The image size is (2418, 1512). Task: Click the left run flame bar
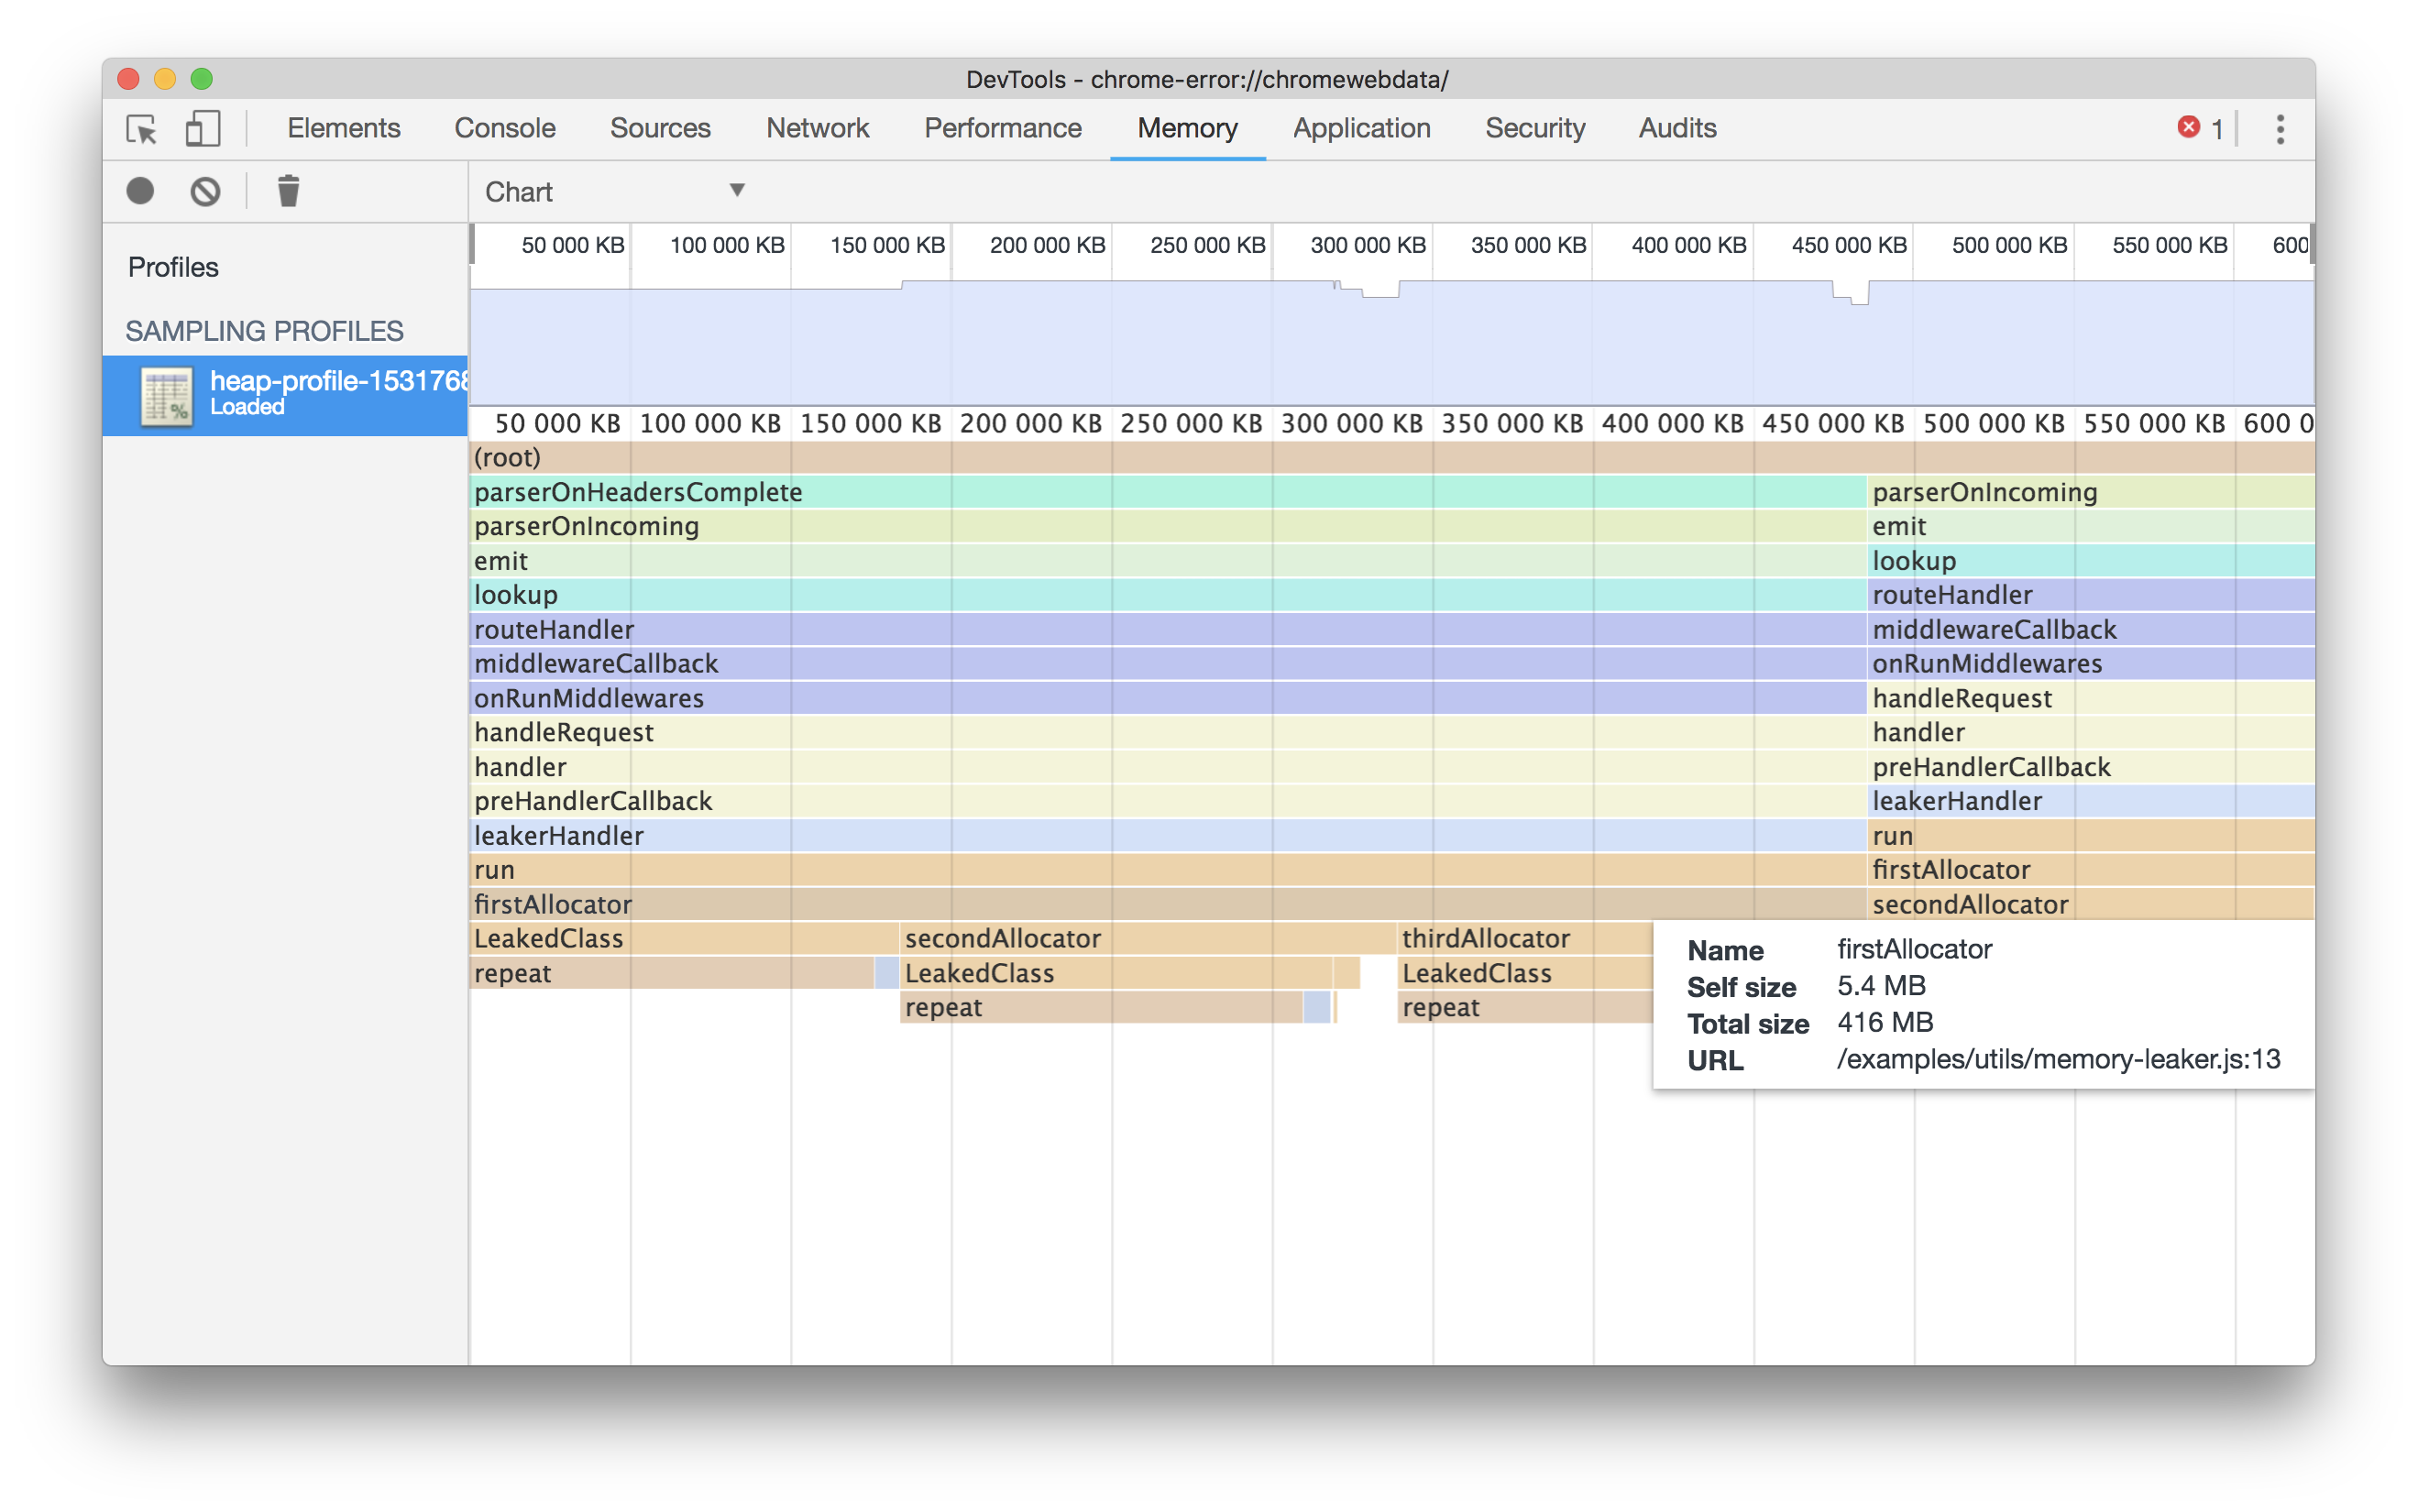(1167, 870)
